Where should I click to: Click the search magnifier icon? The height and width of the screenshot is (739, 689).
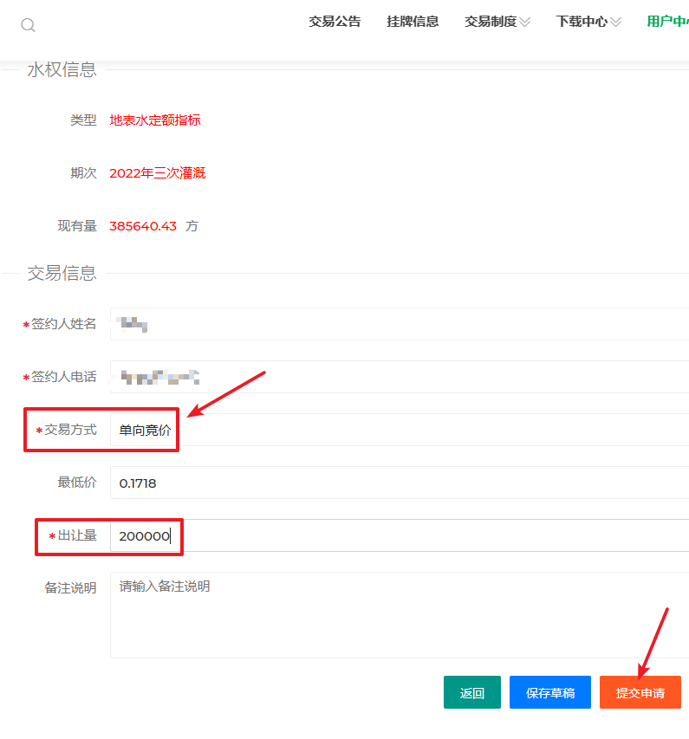[28, 25]
